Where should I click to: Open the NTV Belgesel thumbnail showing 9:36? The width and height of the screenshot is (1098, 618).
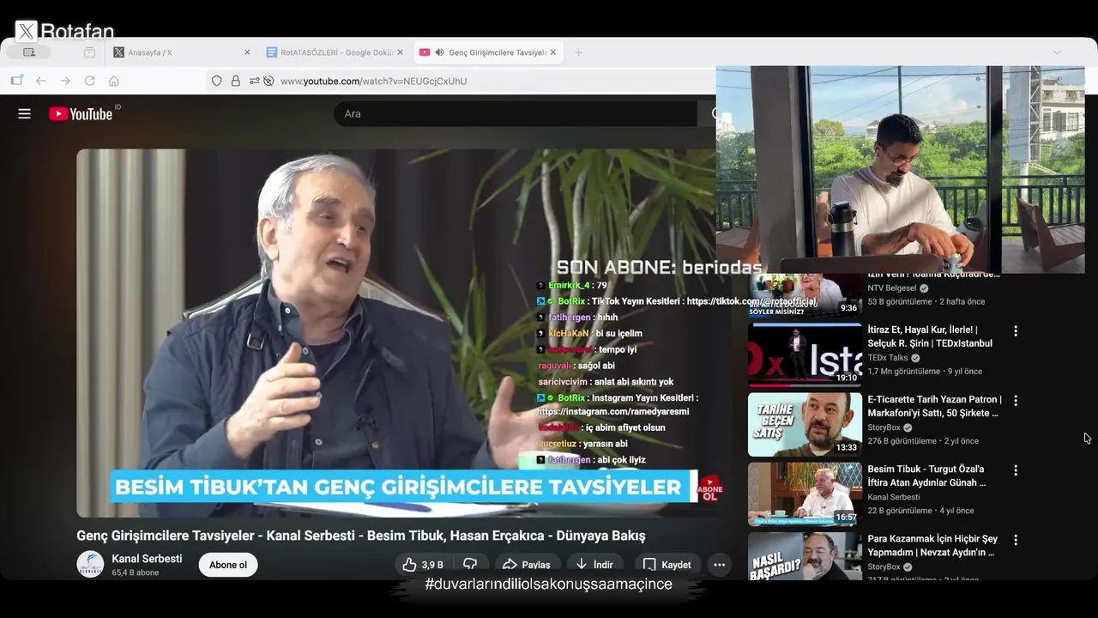805,295
